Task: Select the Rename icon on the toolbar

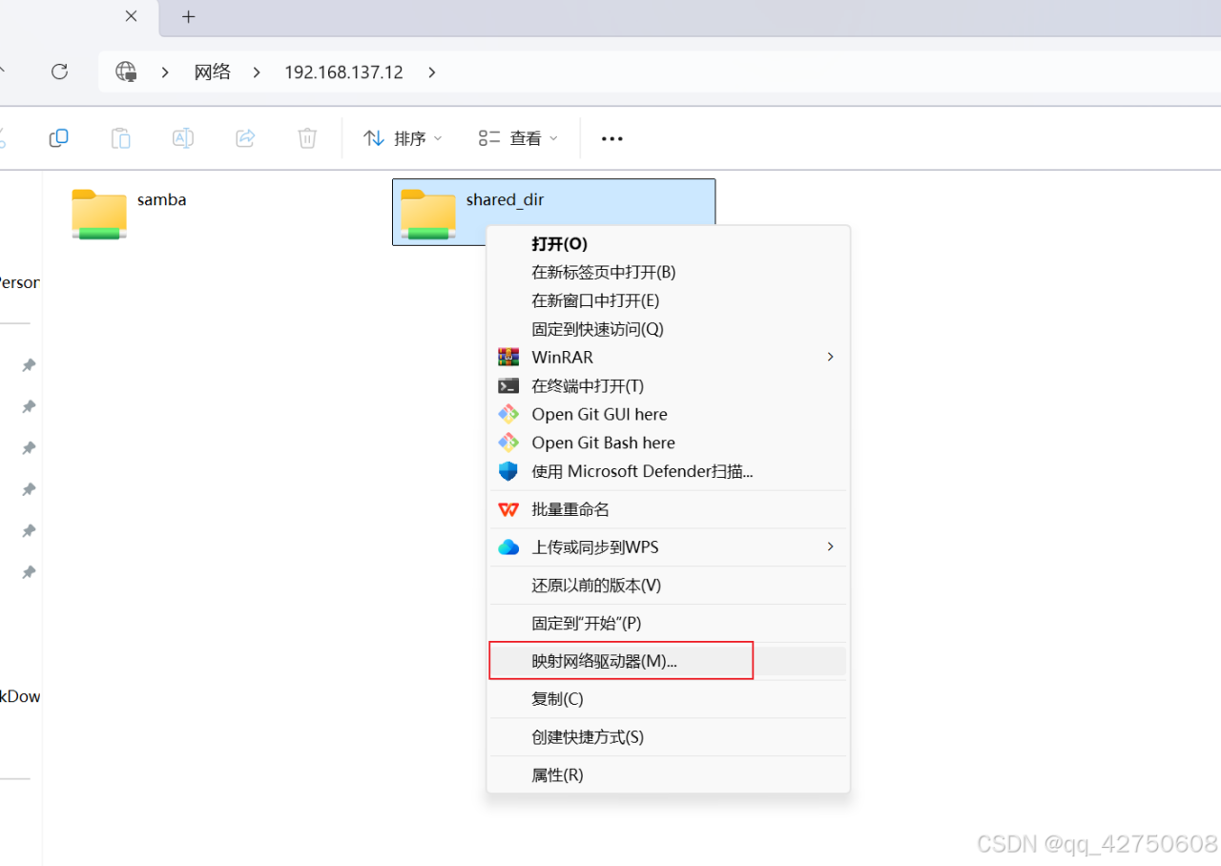Action: [182, 137]
